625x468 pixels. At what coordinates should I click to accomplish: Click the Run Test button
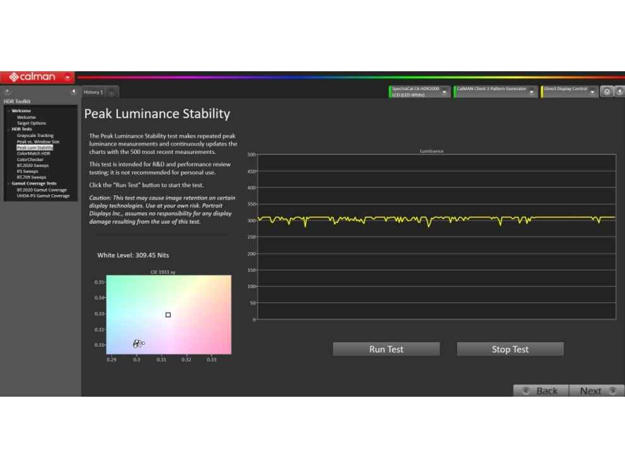[386, 349]
